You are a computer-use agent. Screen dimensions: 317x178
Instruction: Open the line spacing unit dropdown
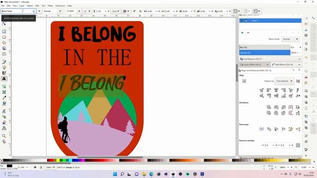tap(116, 11)
